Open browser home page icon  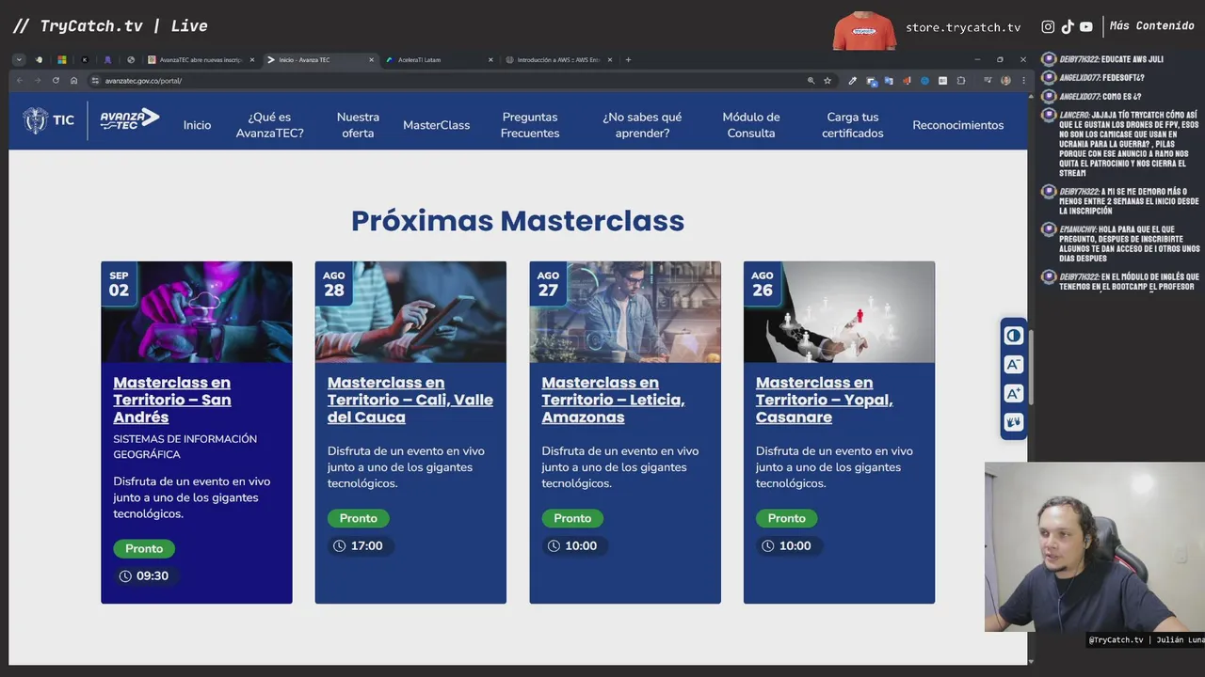(73, 81)
